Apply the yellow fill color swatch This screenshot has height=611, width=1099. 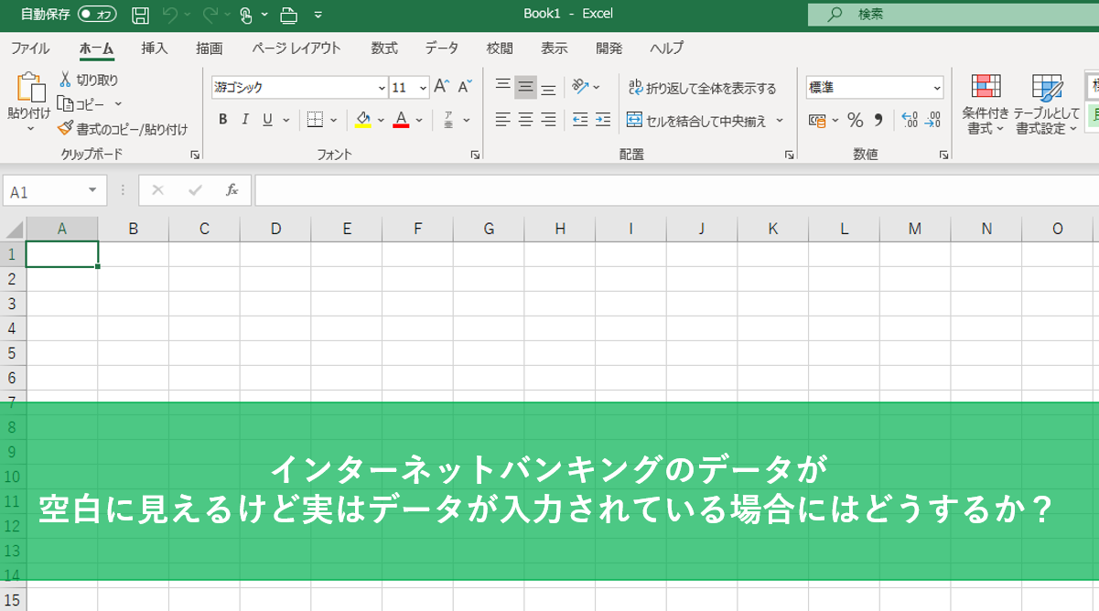(x=362, y=120)
